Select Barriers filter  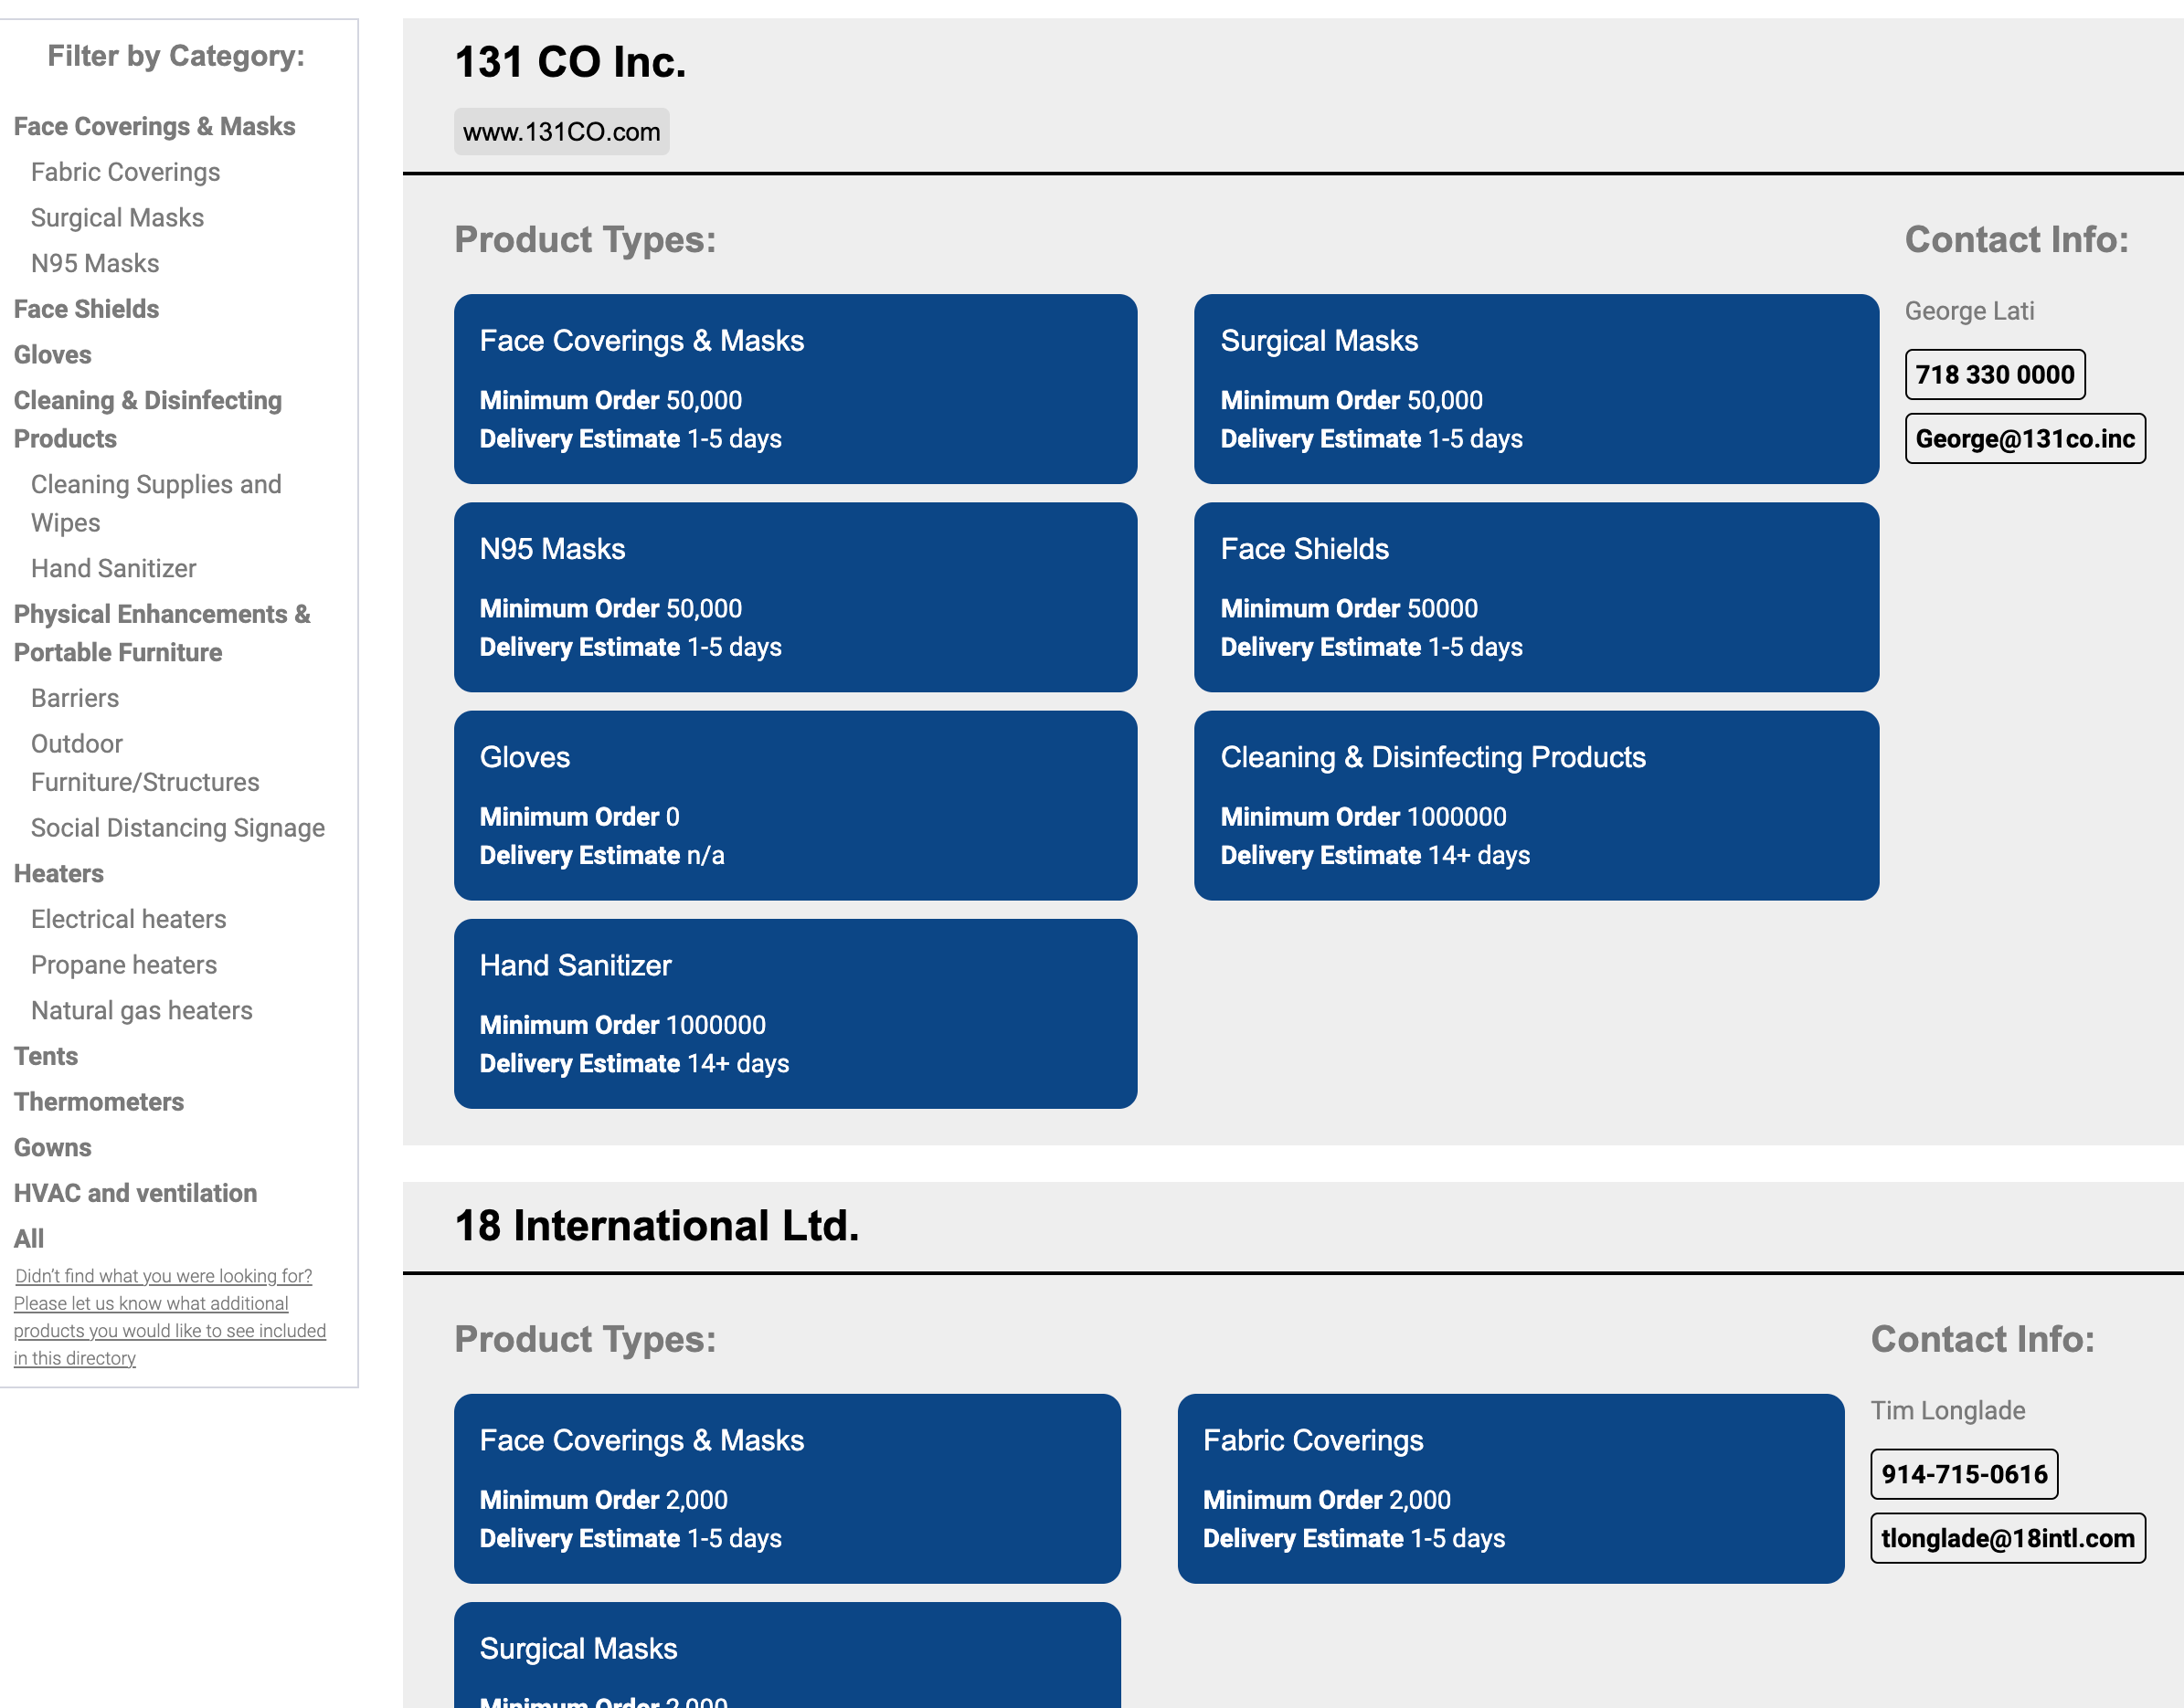(x=75, y=698)
